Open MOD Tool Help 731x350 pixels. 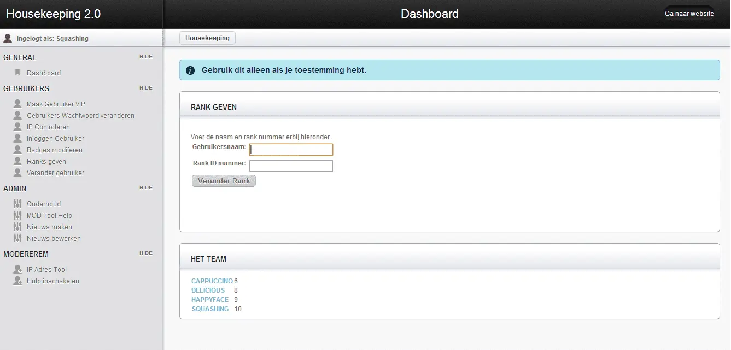click(49, 215)
